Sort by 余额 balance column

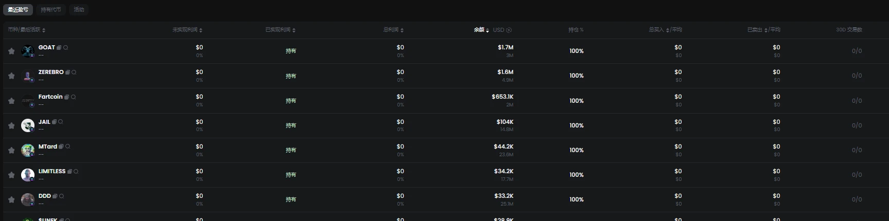(481, 30)
